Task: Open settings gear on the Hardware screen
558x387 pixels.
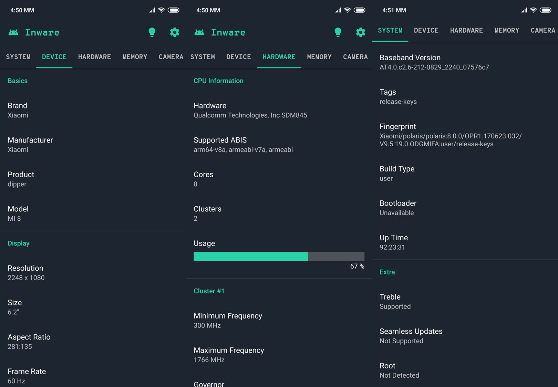Action: [361, 32]
